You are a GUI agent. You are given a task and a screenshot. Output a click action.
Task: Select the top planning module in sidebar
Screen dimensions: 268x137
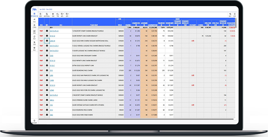pyautogui.click(x=34, y=15)
